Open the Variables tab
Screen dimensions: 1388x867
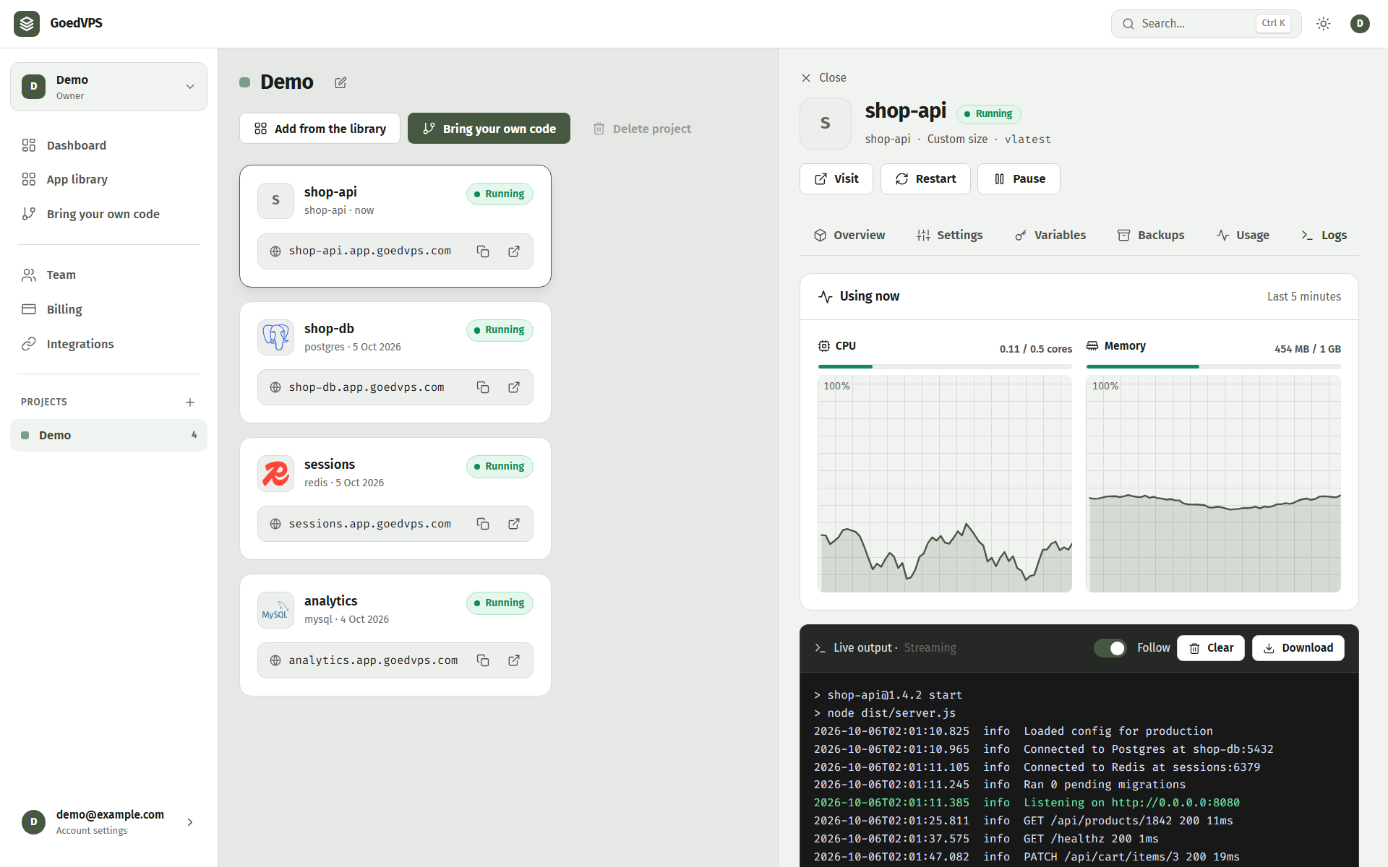point(1050,236)
